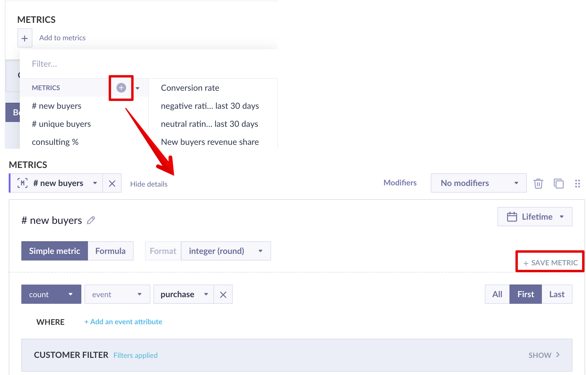586x375 pixels.
Task: Open the No modifiers dropdown
Action: pyautogui.click(x=479, y=183)
